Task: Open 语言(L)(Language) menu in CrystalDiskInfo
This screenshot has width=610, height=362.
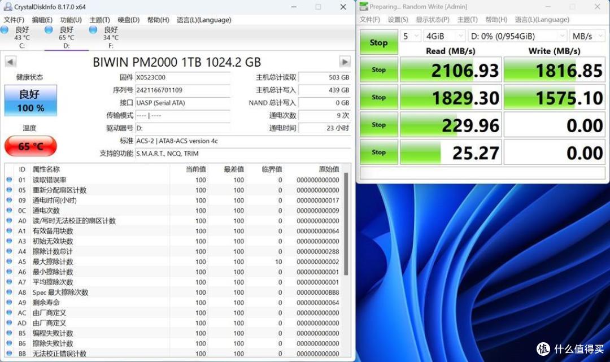Action: (204, 20)
